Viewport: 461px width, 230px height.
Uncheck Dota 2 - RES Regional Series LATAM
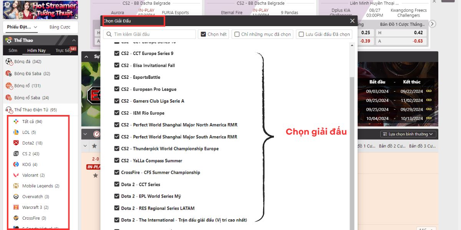point(117,208)
